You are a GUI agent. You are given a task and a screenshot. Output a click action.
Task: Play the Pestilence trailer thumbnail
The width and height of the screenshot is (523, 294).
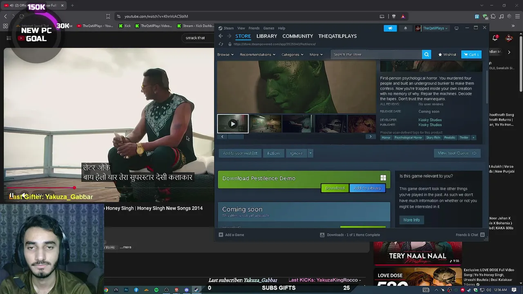coord(232,124)
